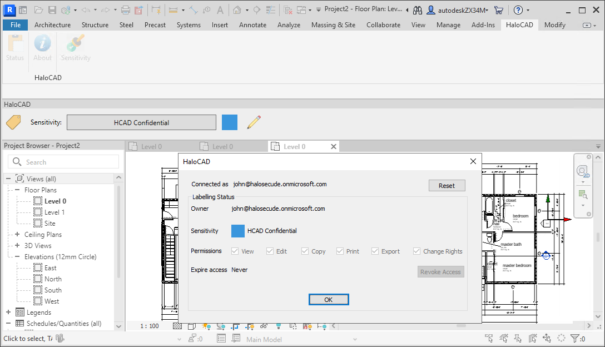The width and height of the screenshot is (605, 347).
Task: Click the blue sensitivity color swatch in toolbar
Action: [x=230, y=122]
